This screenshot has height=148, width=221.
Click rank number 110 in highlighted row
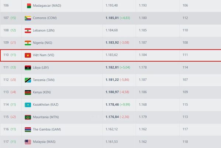[x=6, y=55]
